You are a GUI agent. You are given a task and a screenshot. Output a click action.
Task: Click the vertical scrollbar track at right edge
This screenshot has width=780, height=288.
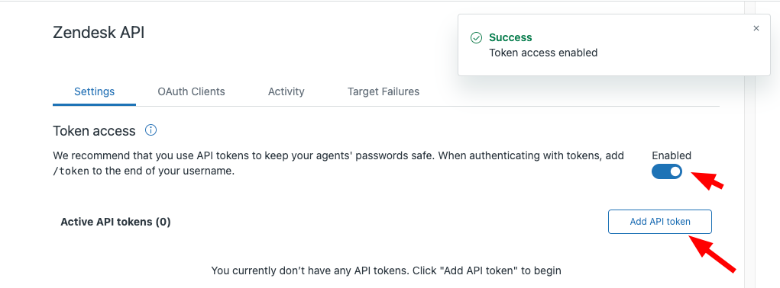click(749, 144)
